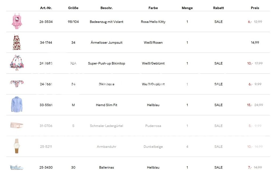
Task: Select the floral bikini top thumbnail
Action: click(x=17, y=63)
